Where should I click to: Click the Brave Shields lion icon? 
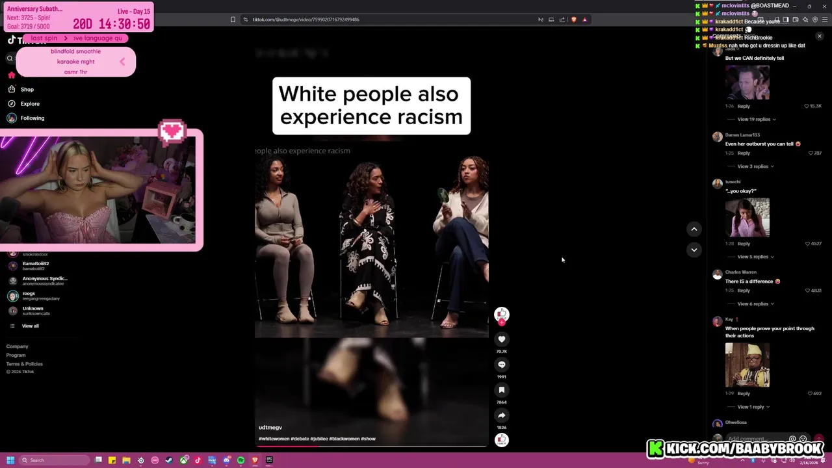coord(573,19)
